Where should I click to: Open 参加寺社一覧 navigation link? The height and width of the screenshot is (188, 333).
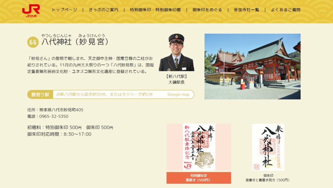tap(246, 10)
